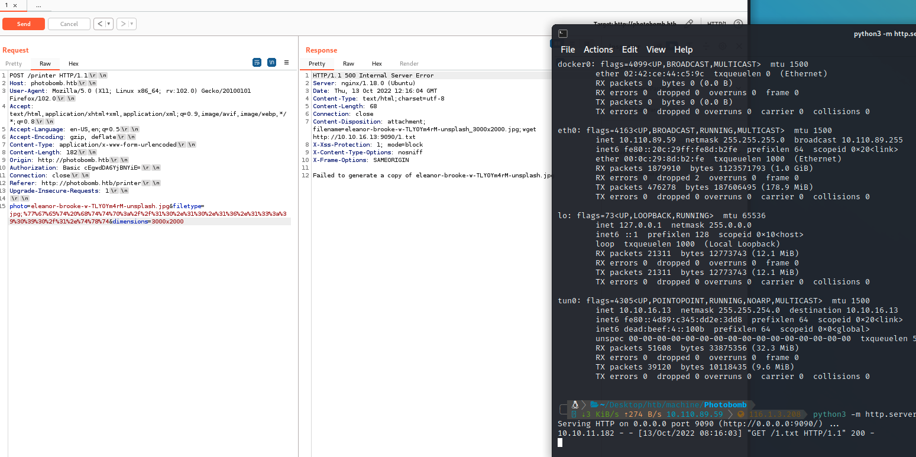Switch Response view to Render tab
This screenshot has height=457, width=916.
pyautogui.click(x=409, y=63)
